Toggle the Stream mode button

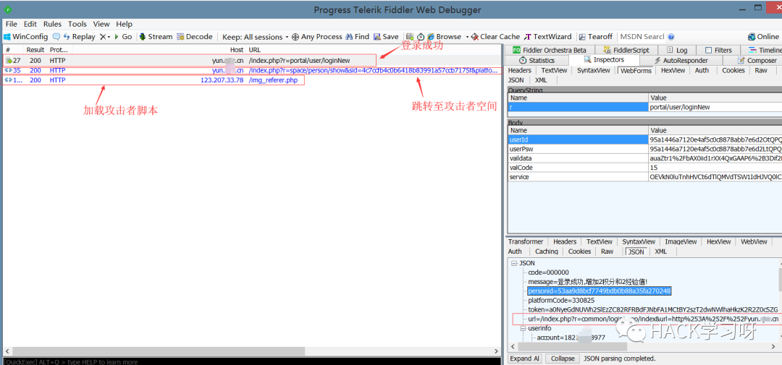coord(155,37)
